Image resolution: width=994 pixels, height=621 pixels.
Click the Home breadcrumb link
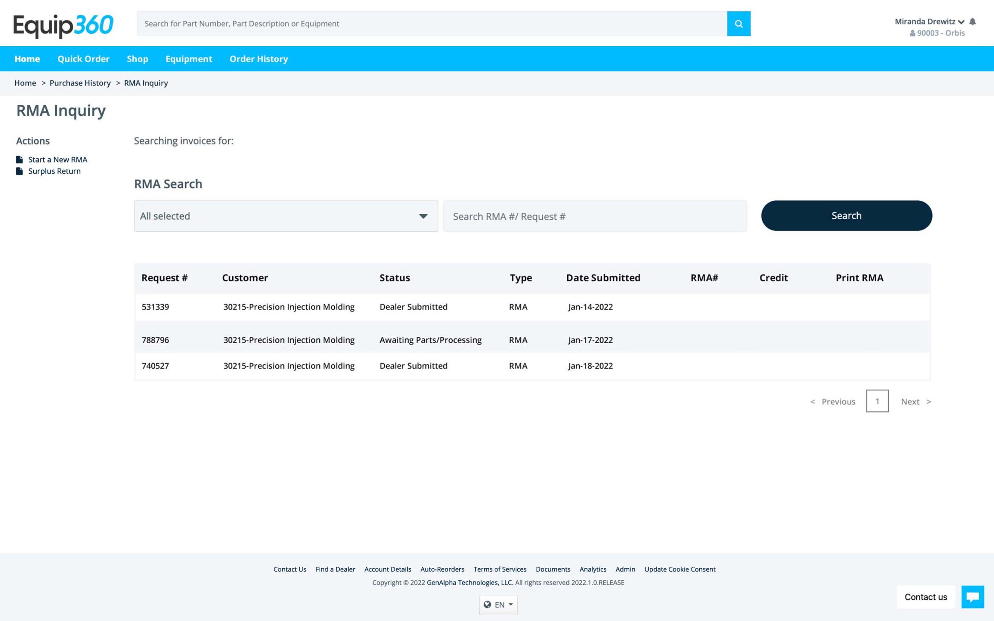point(25,83)
